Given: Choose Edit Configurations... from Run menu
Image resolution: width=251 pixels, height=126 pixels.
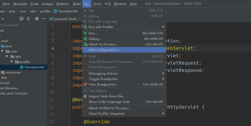Looking at the screenshot, I should point(104,50).
